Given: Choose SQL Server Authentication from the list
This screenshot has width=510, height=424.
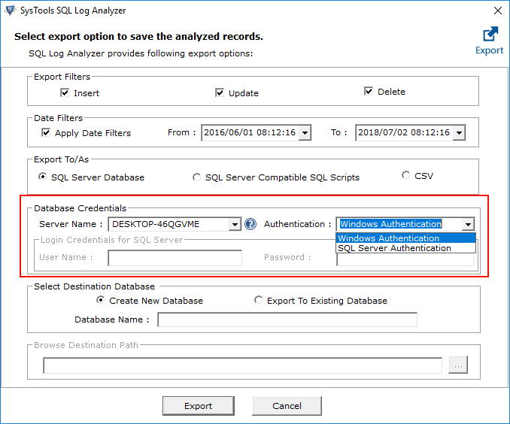Looking at the screenshot, I should (405, 248).
